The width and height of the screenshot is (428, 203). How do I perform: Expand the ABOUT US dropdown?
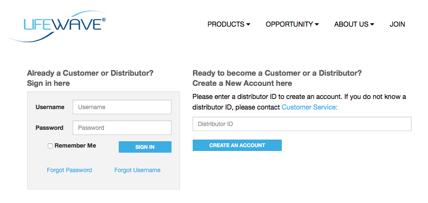354,25
